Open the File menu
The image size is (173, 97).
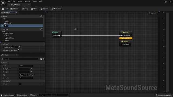coord(9,1)
